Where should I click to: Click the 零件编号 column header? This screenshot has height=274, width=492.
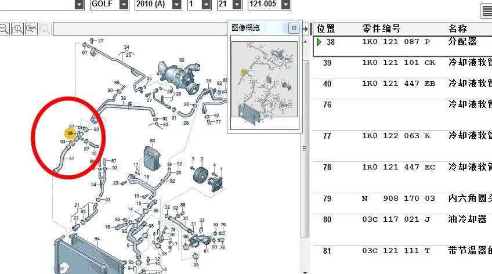(x=381, y=29)
